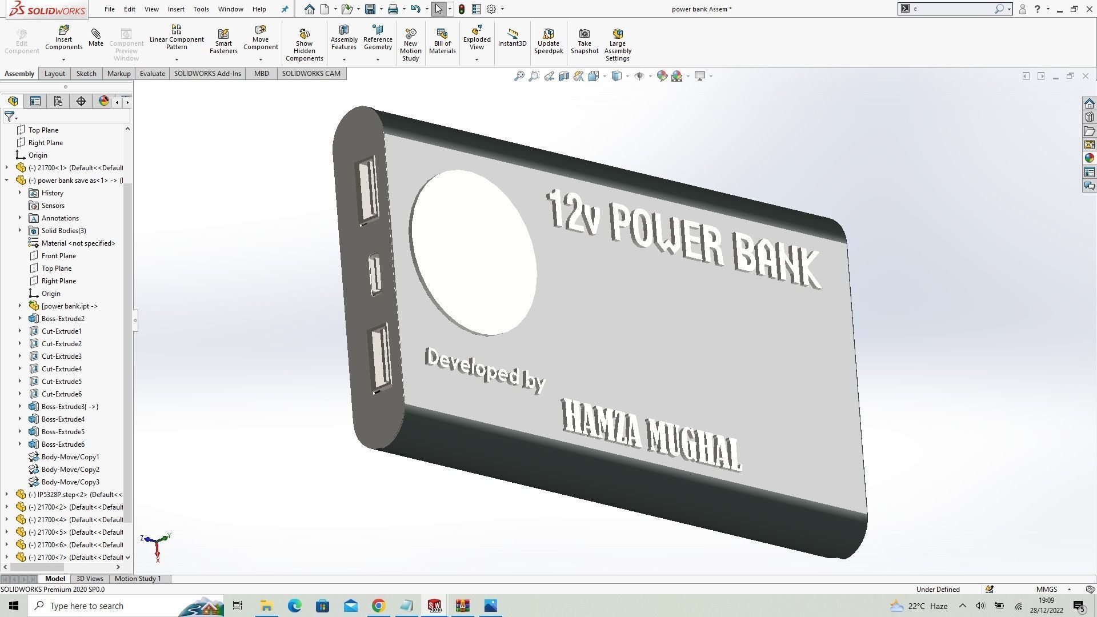1097x617 pixels.
Task: Toggle Hide/Show Items eye icon
Action: point(639,75)
